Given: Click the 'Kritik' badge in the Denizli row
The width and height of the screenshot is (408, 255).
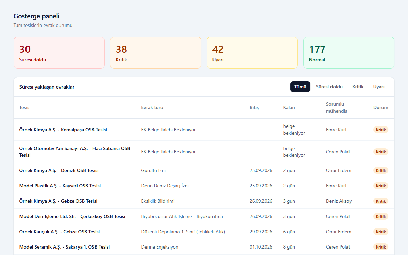Looking at the screenshot, I should click(381, 170).
